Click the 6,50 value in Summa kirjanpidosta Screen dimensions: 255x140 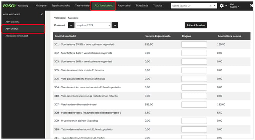coord(147,113)
